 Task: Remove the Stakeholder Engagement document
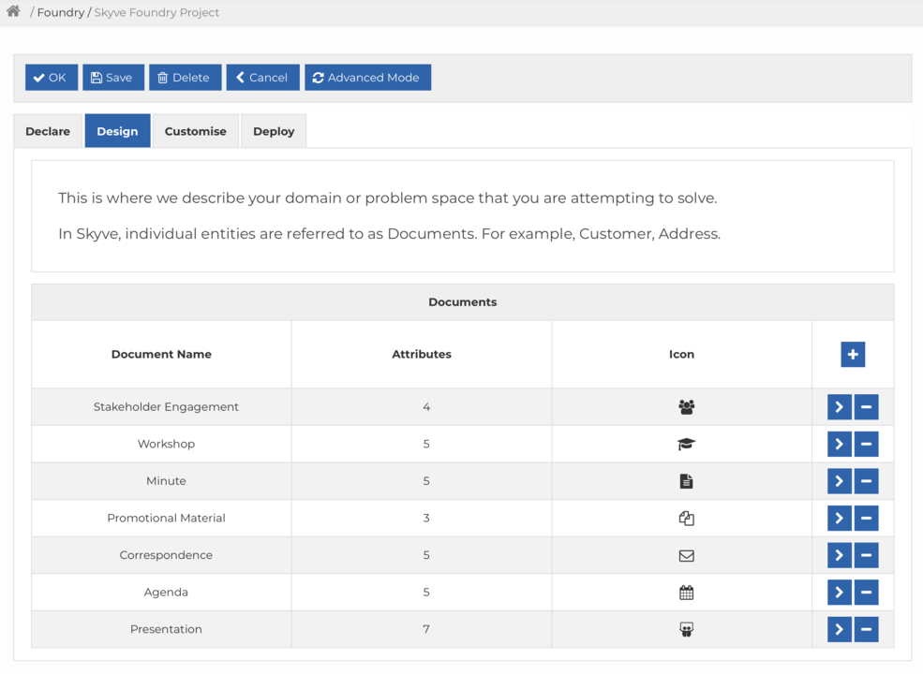[866, 407]
